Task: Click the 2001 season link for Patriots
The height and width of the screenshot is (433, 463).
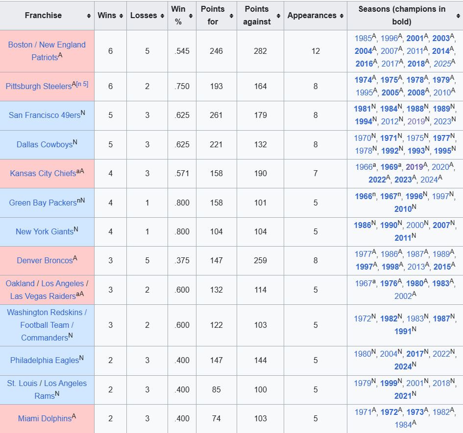Action: [414, 38]
